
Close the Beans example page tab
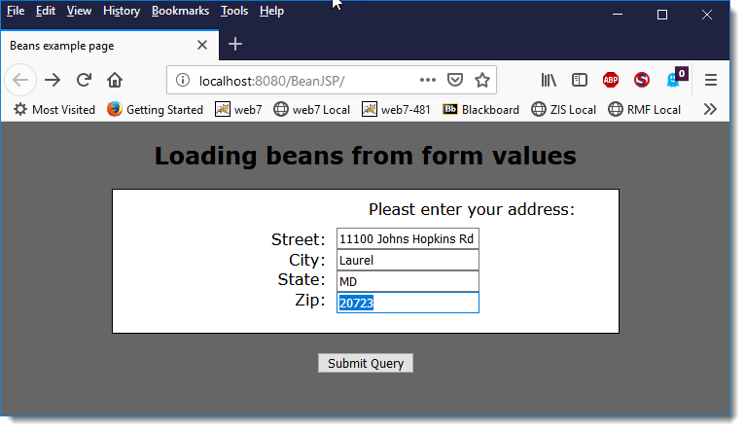point(202,45)
